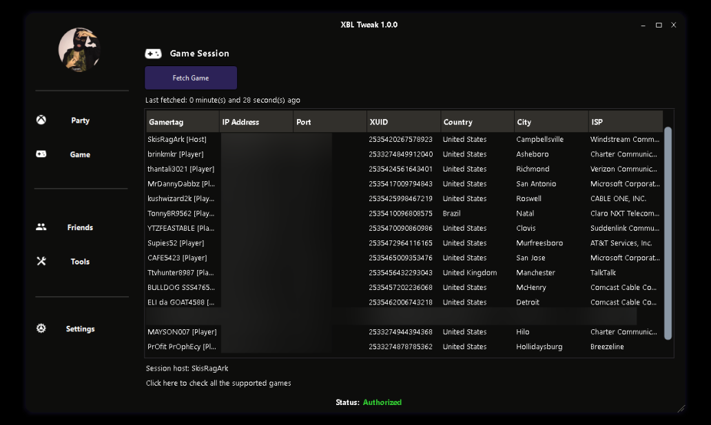This screenshot has height=425, width=711.
Task: Sort the list by Country column
Action: pyautogui.click(x=477, y=122)
